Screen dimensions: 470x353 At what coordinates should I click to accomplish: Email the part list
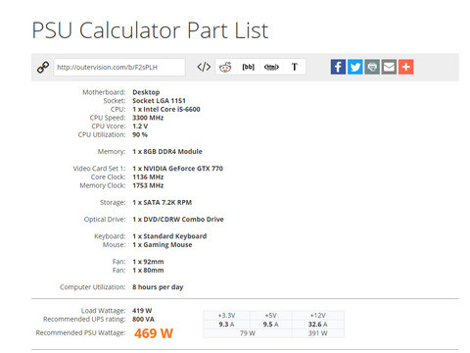pos(389,67)
